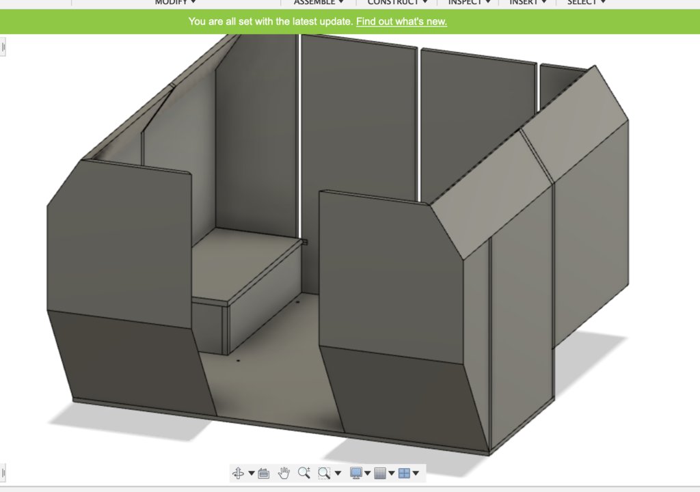Click the Look At camera icon
The width and height of the screenshot is (700, 492).
(x=264, y=473)
